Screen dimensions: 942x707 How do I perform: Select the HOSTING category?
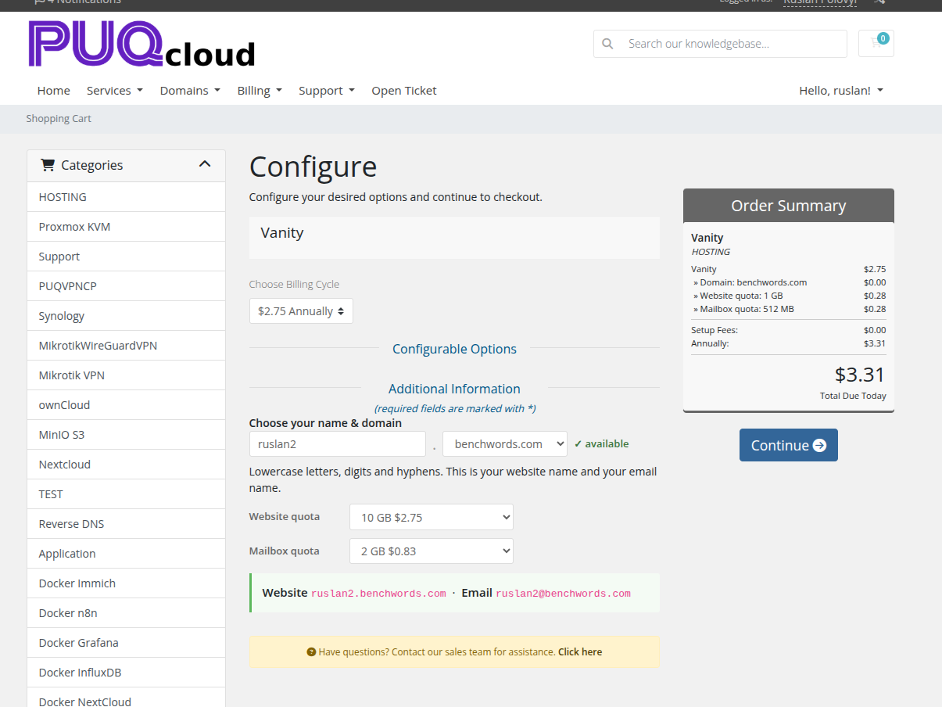click(126, 197)
